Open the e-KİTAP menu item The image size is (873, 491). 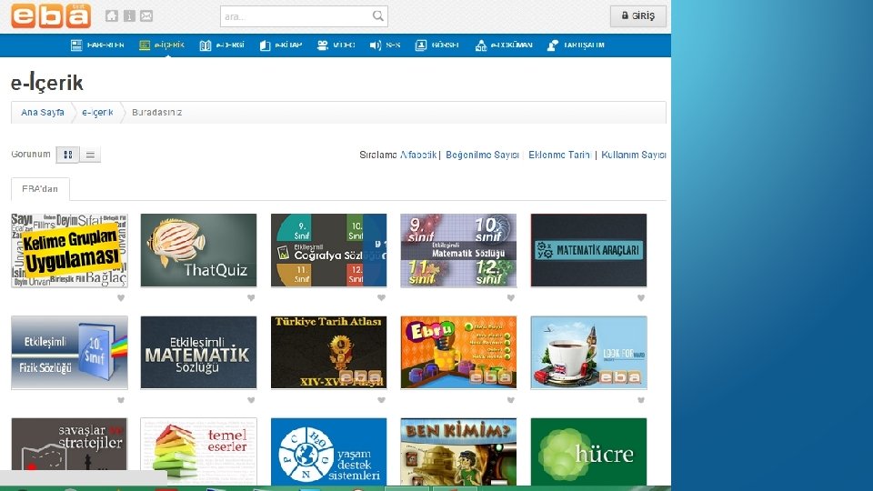(x=281, y=45)
